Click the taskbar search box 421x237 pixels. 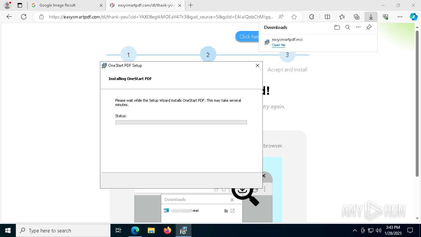pyautogui.click(x=63, y=230)
